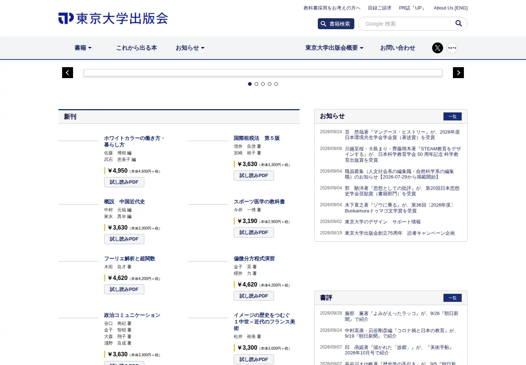Screen dimensions: 526x365
Task: Open the 思想としての批評 award news
Action: point(402,191)
